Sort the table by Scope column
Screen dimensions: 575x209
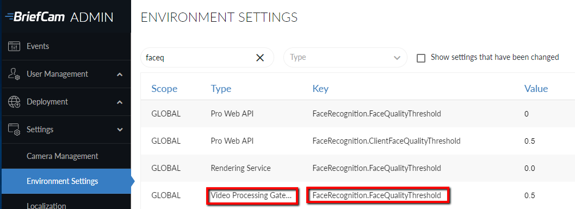[x=164, y=89]
